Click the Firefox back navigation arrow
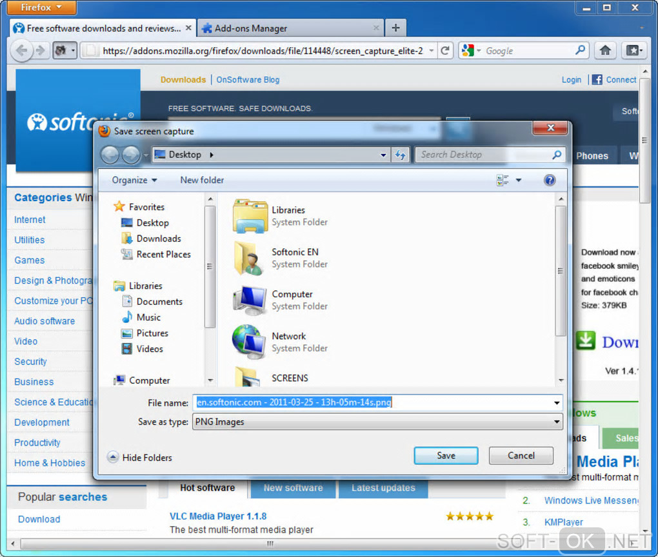Screen dimensions: 658x557 click(x=21, y=51)
